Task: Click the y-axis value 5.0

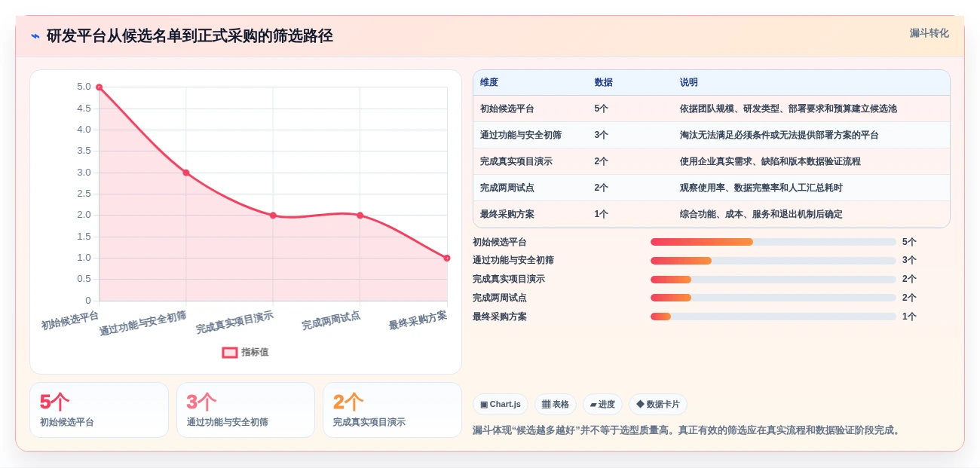Action: [84, 87]
